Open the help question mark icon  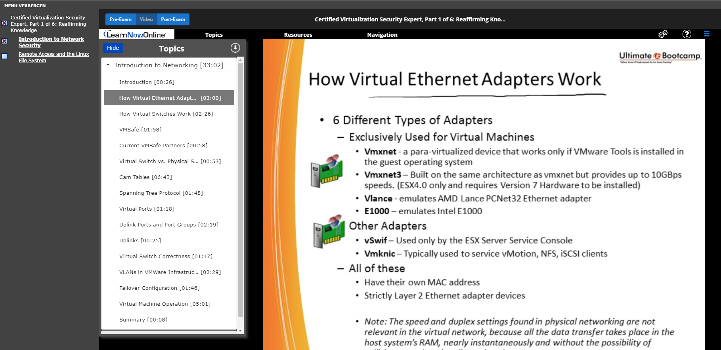687,34
